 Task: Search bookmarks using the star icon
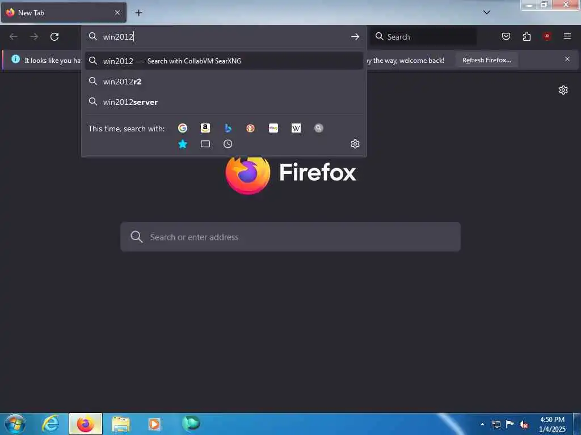tap(183, 144)
